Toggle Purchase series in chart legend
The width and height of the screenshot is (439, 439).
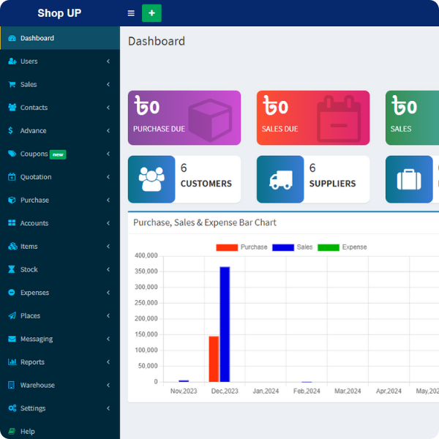(242, 247)
